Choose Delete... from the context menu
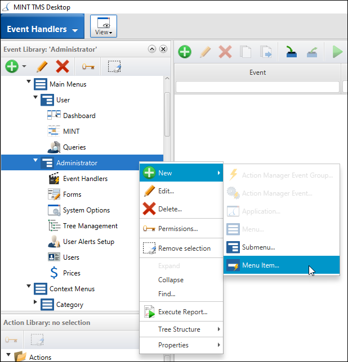The width and height of the screenshot is (348, 362). tap(181, 209)
